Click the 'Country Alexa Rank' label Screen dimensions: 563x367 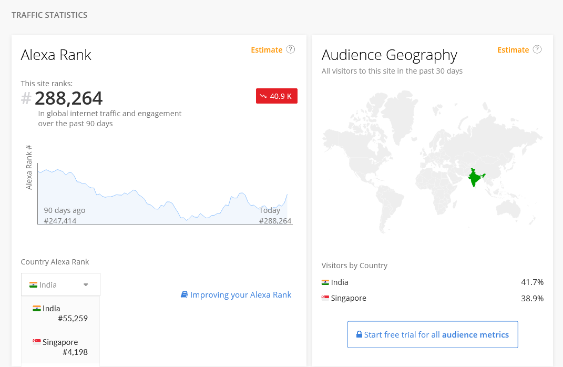point(55,262)
